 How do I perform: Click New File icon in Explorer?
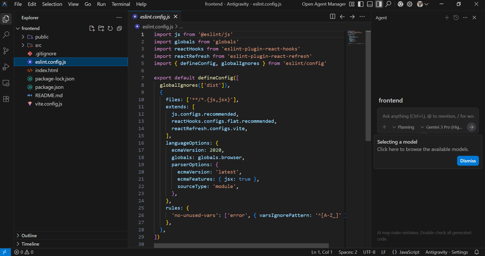(92, 28)
